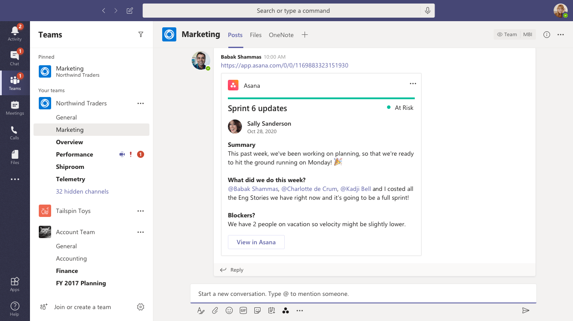Open more options for Tailspin Toys team
Screen dimensions: 573x321
pos(141,211)
